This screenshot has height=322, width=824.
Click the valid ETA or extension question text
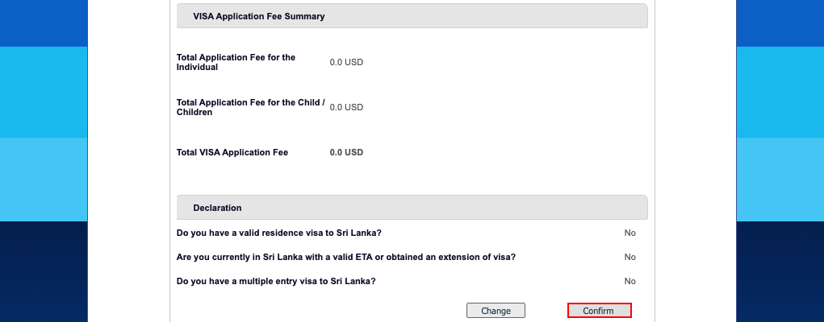point(346,257)
